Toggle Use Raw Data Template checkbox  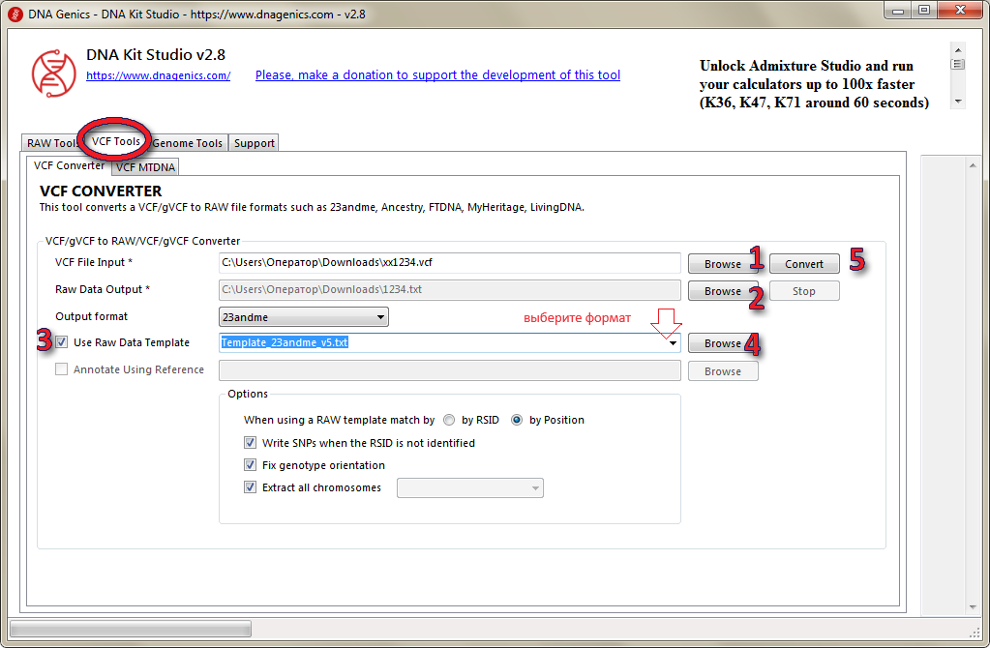tap(61, 342)
